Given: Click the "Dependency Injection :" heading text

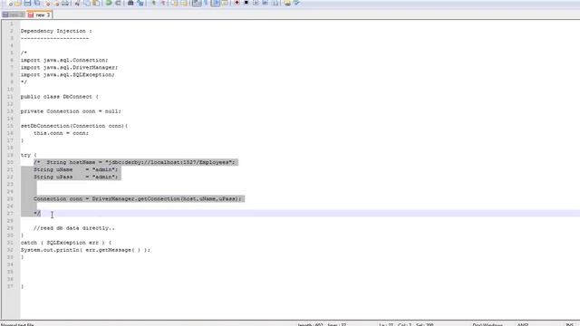Looking at the screenshot, I should (56, 31).
